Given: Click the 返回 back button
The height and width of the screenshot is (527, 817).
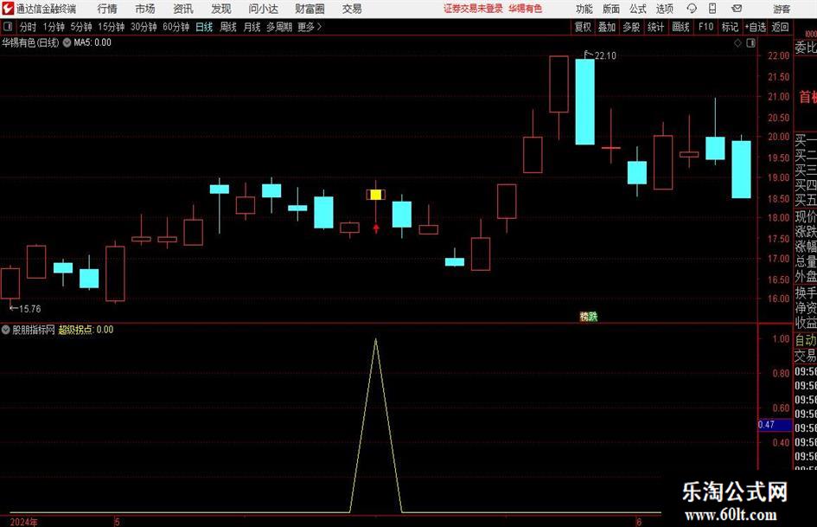Looking at the screenshot, I should click(781, 27).
